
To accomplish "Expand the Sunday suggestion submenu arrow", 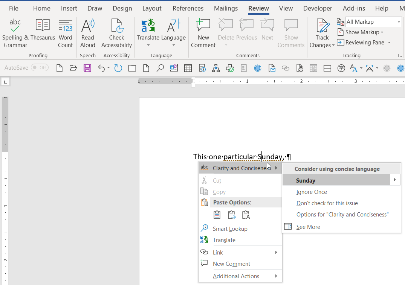I will click(x=395, y=180).
